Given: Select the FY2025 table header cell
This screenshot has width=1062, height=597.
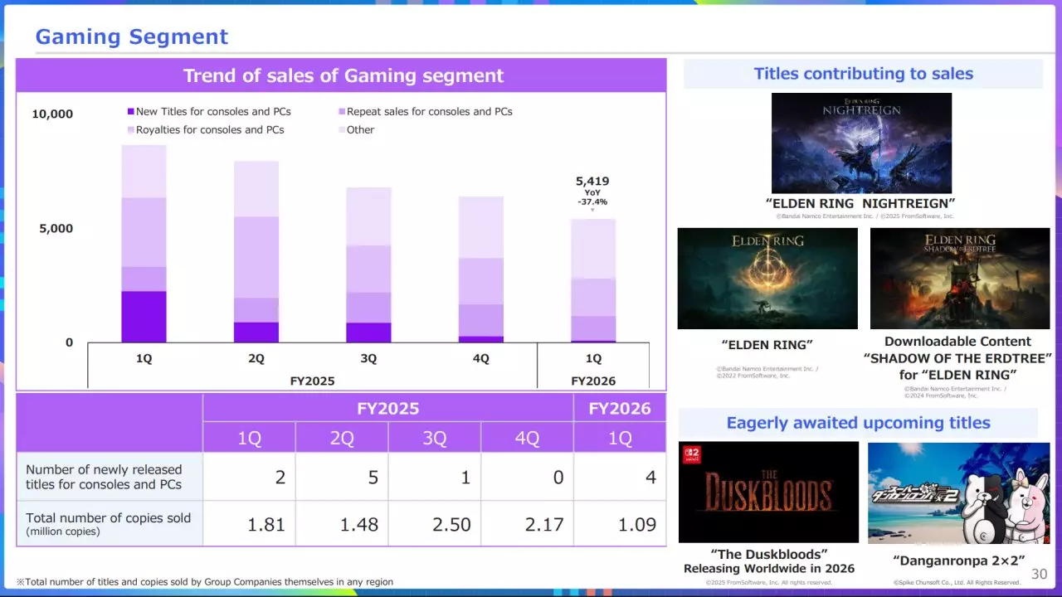Looking at the screenshot, I should [388, 408].
